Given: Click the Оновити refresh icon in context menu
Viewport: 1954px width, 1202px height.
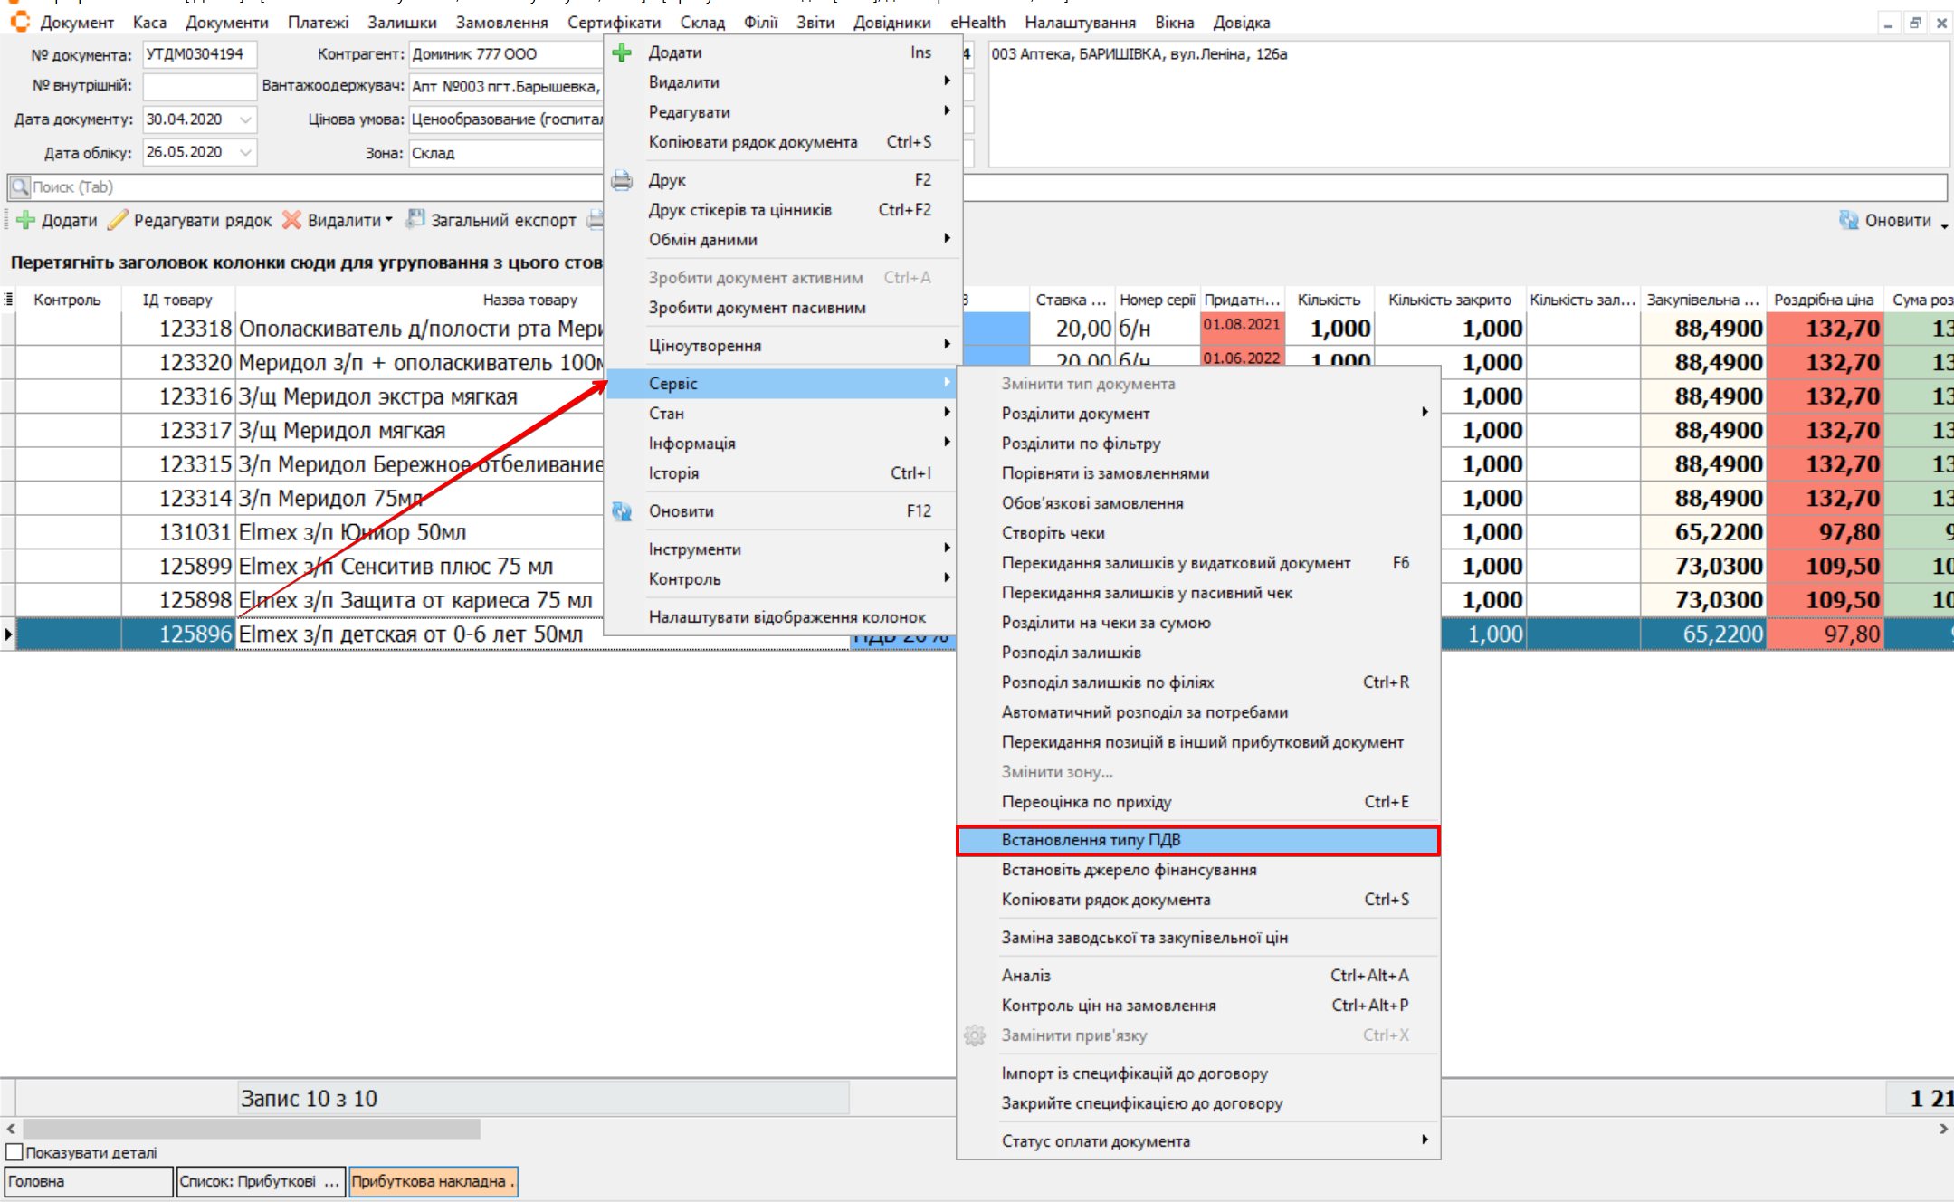Looking at the screenshot, I should (x=622, y=511).
